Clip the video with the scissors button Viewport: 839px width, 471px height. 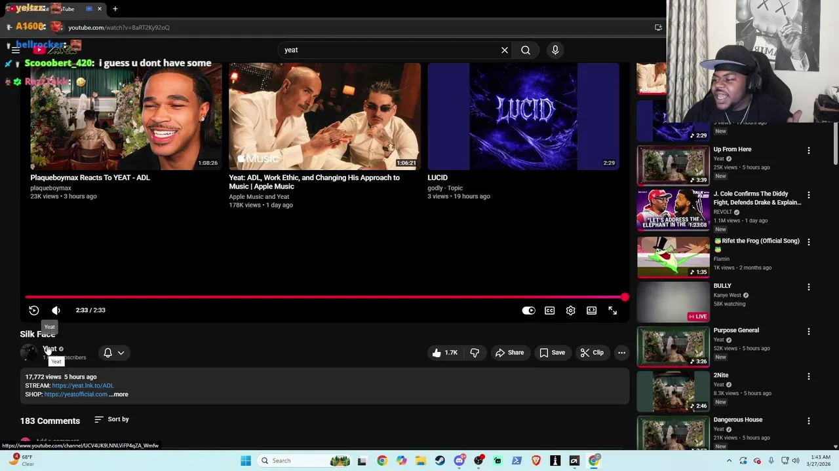tap(592, 353)
